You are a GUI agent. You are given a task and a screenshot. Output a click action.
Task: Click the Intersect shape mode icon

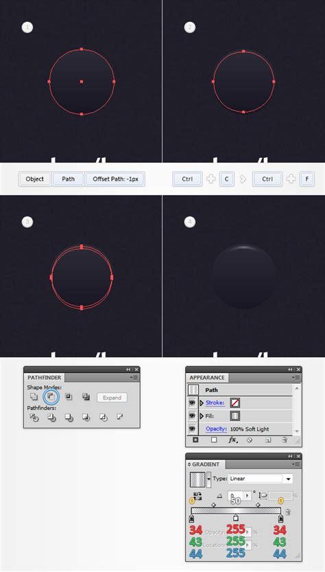(69, 396)
